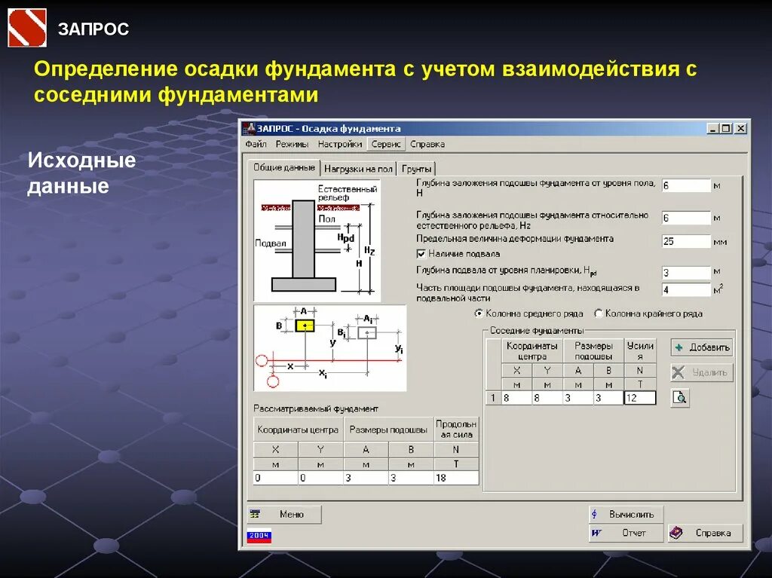772x578 pixels.
Task: Click the Справка button at bottom right
Action: [705, 534]
